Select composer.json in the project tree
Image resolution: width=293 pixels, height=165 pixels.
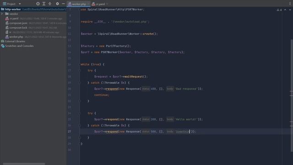point(18,23)
